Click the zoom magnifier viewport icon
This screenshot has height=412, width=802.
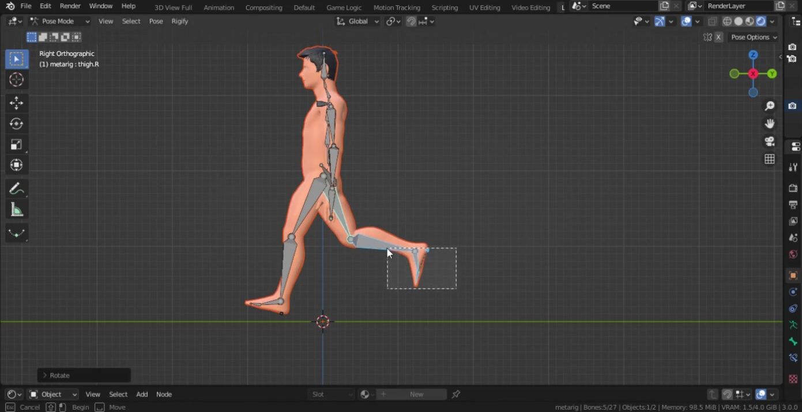(x=769, y=106)
